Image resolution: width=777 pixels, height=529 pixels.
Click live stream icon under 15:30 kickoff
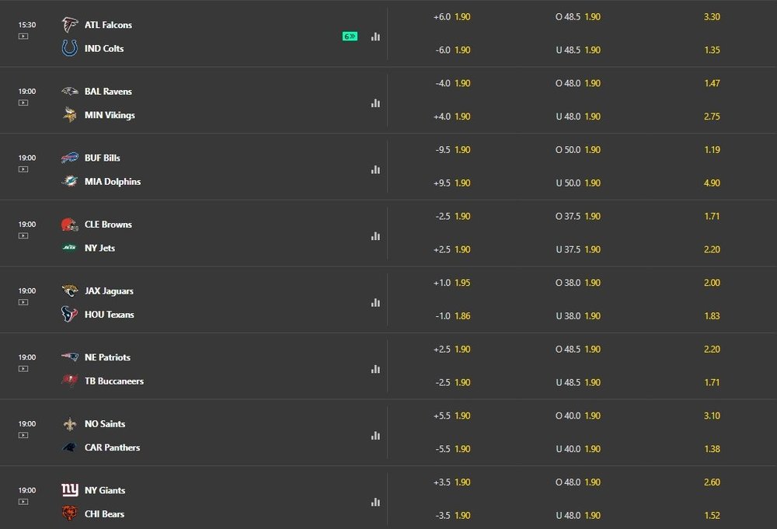(23, 36)
